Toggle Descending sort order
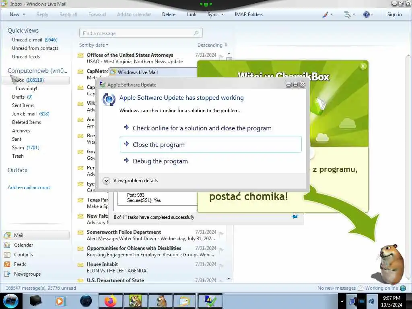412x309 pixels. click(x=212, y=45)
